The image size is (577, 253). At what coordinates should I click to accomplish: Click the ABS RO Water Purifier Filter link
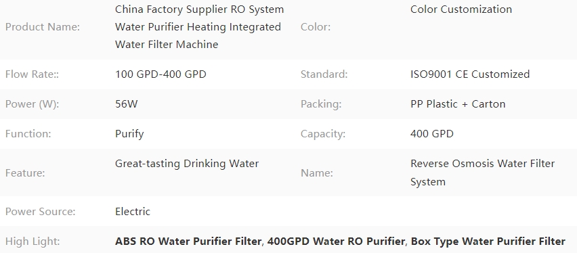tap(188, 241)
